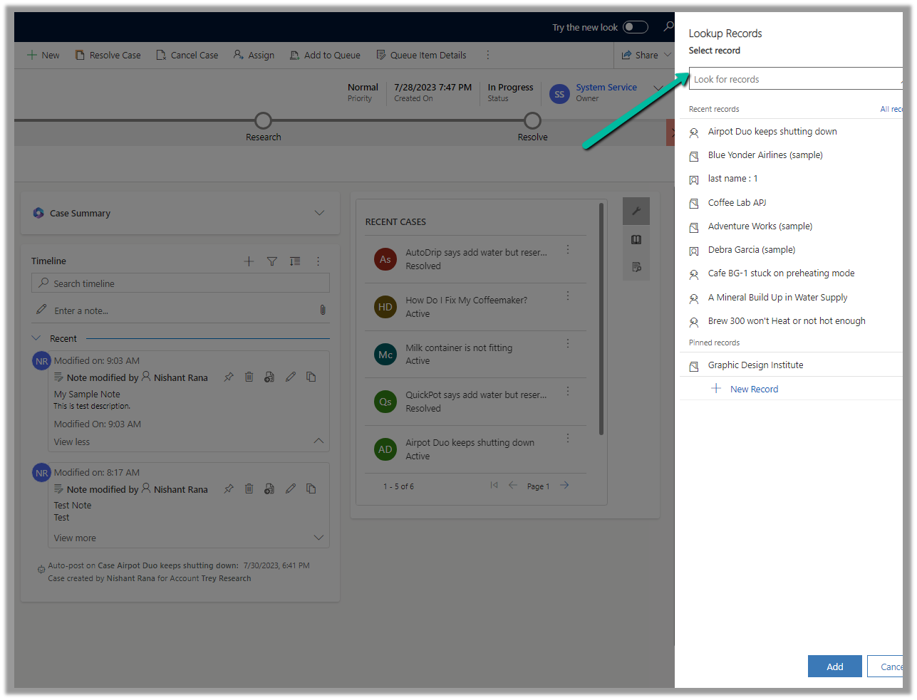Click the attachment paperclip icon in note field

click(323, 310)
